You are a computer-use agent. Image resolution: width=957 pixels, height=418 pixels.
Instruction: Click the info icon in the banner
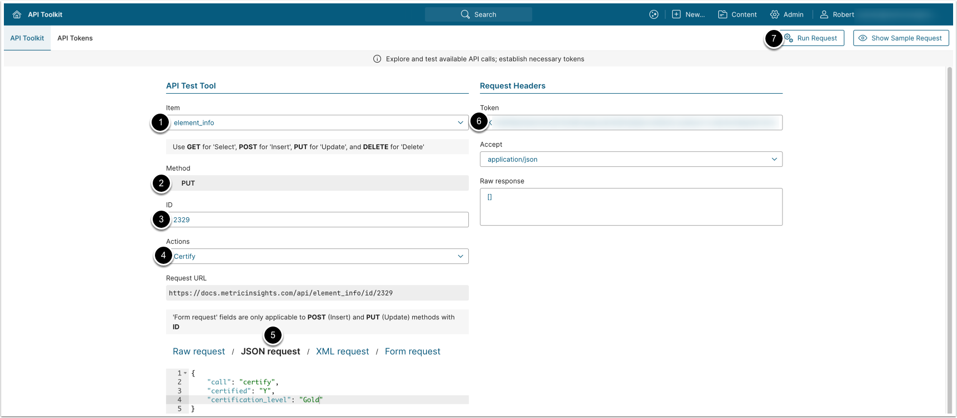click(x=377, y=59)
